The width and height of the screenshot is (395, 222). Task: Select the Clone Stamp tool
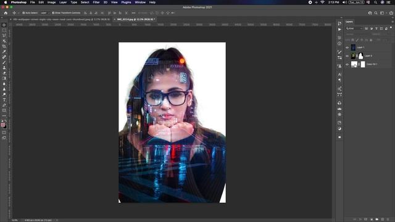tap(4, 67)
